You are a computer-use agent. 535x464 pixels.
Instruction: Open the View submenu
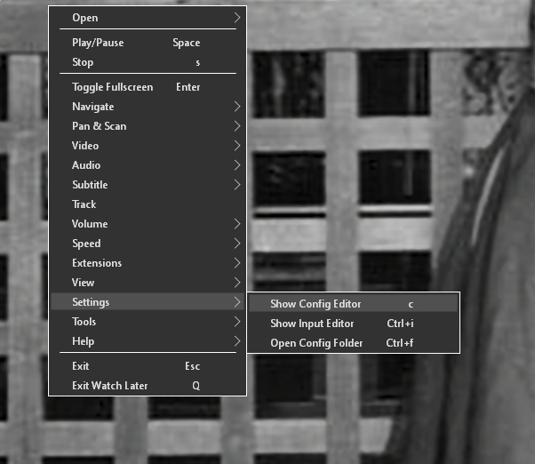(148, 283)
